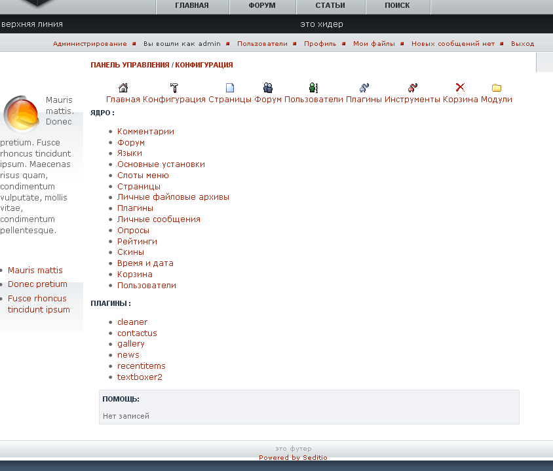Image resolution: width=553 pixels, height=471 pixels.
Task: Open the red X Корзина icon
Action: (x=460, y=88)
